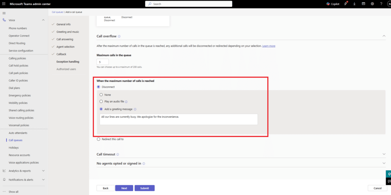Screen dimensions: 391x195
Task: Select the Disconnect radio button
Action: point(99,87)
